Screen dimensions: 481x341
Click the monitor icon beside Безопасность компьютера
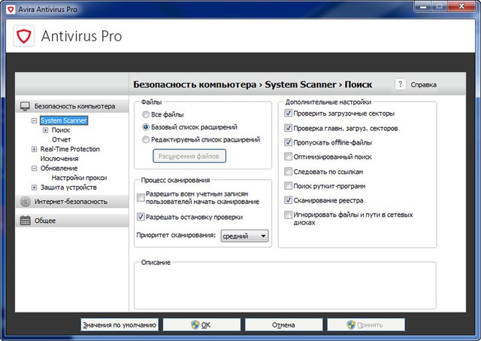26,107
